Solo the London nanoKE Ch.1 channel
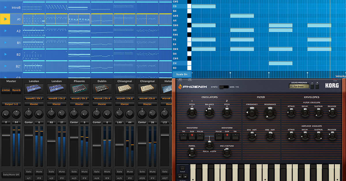Image resolution: width=346 pixels, height=181 pixels. point(29,172)
